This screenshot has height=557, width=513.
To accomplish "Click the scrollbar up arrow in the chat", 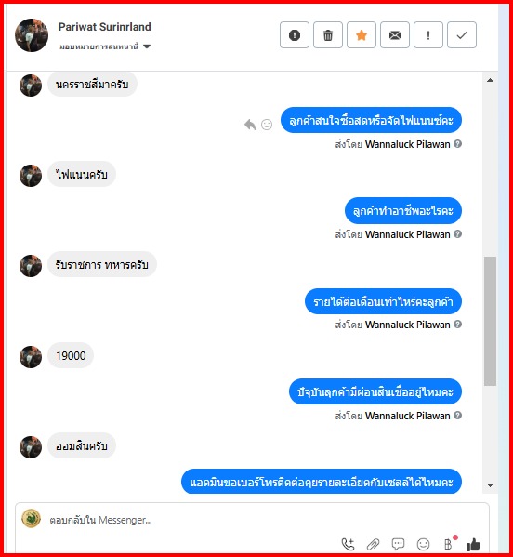I will point(491,80).
